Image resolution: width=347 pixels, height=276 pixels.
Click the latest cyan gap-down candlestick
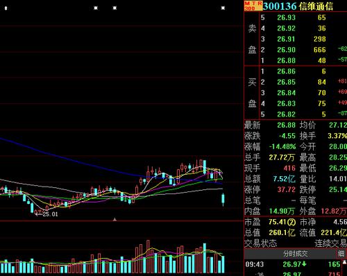coord(223,199)
